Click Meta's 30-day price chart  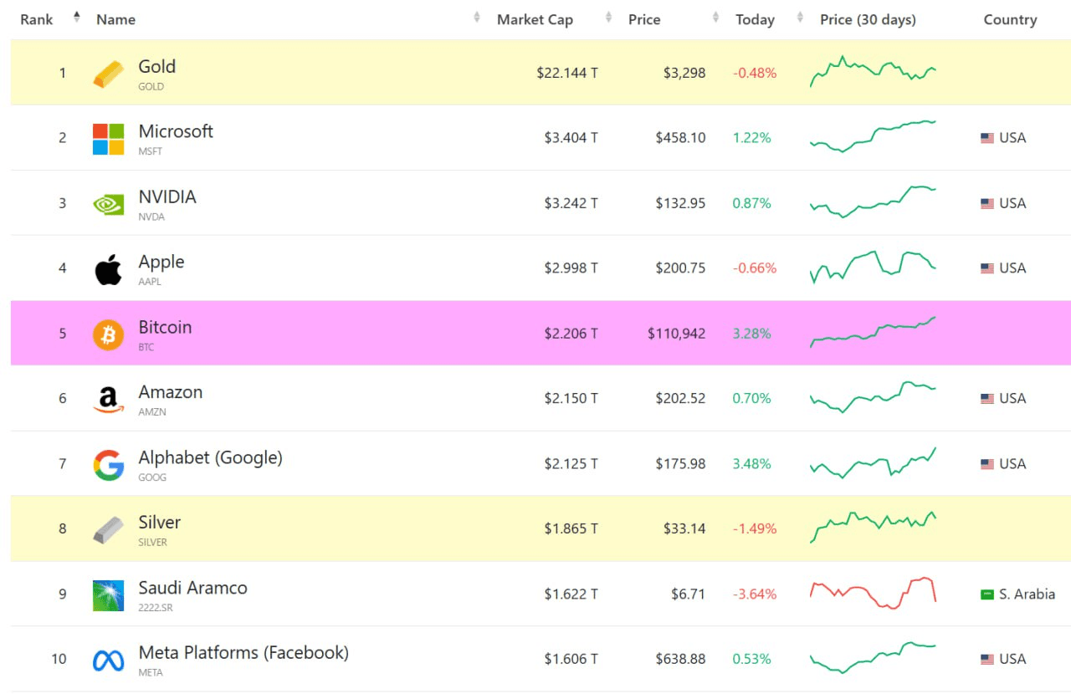point(873,657)
